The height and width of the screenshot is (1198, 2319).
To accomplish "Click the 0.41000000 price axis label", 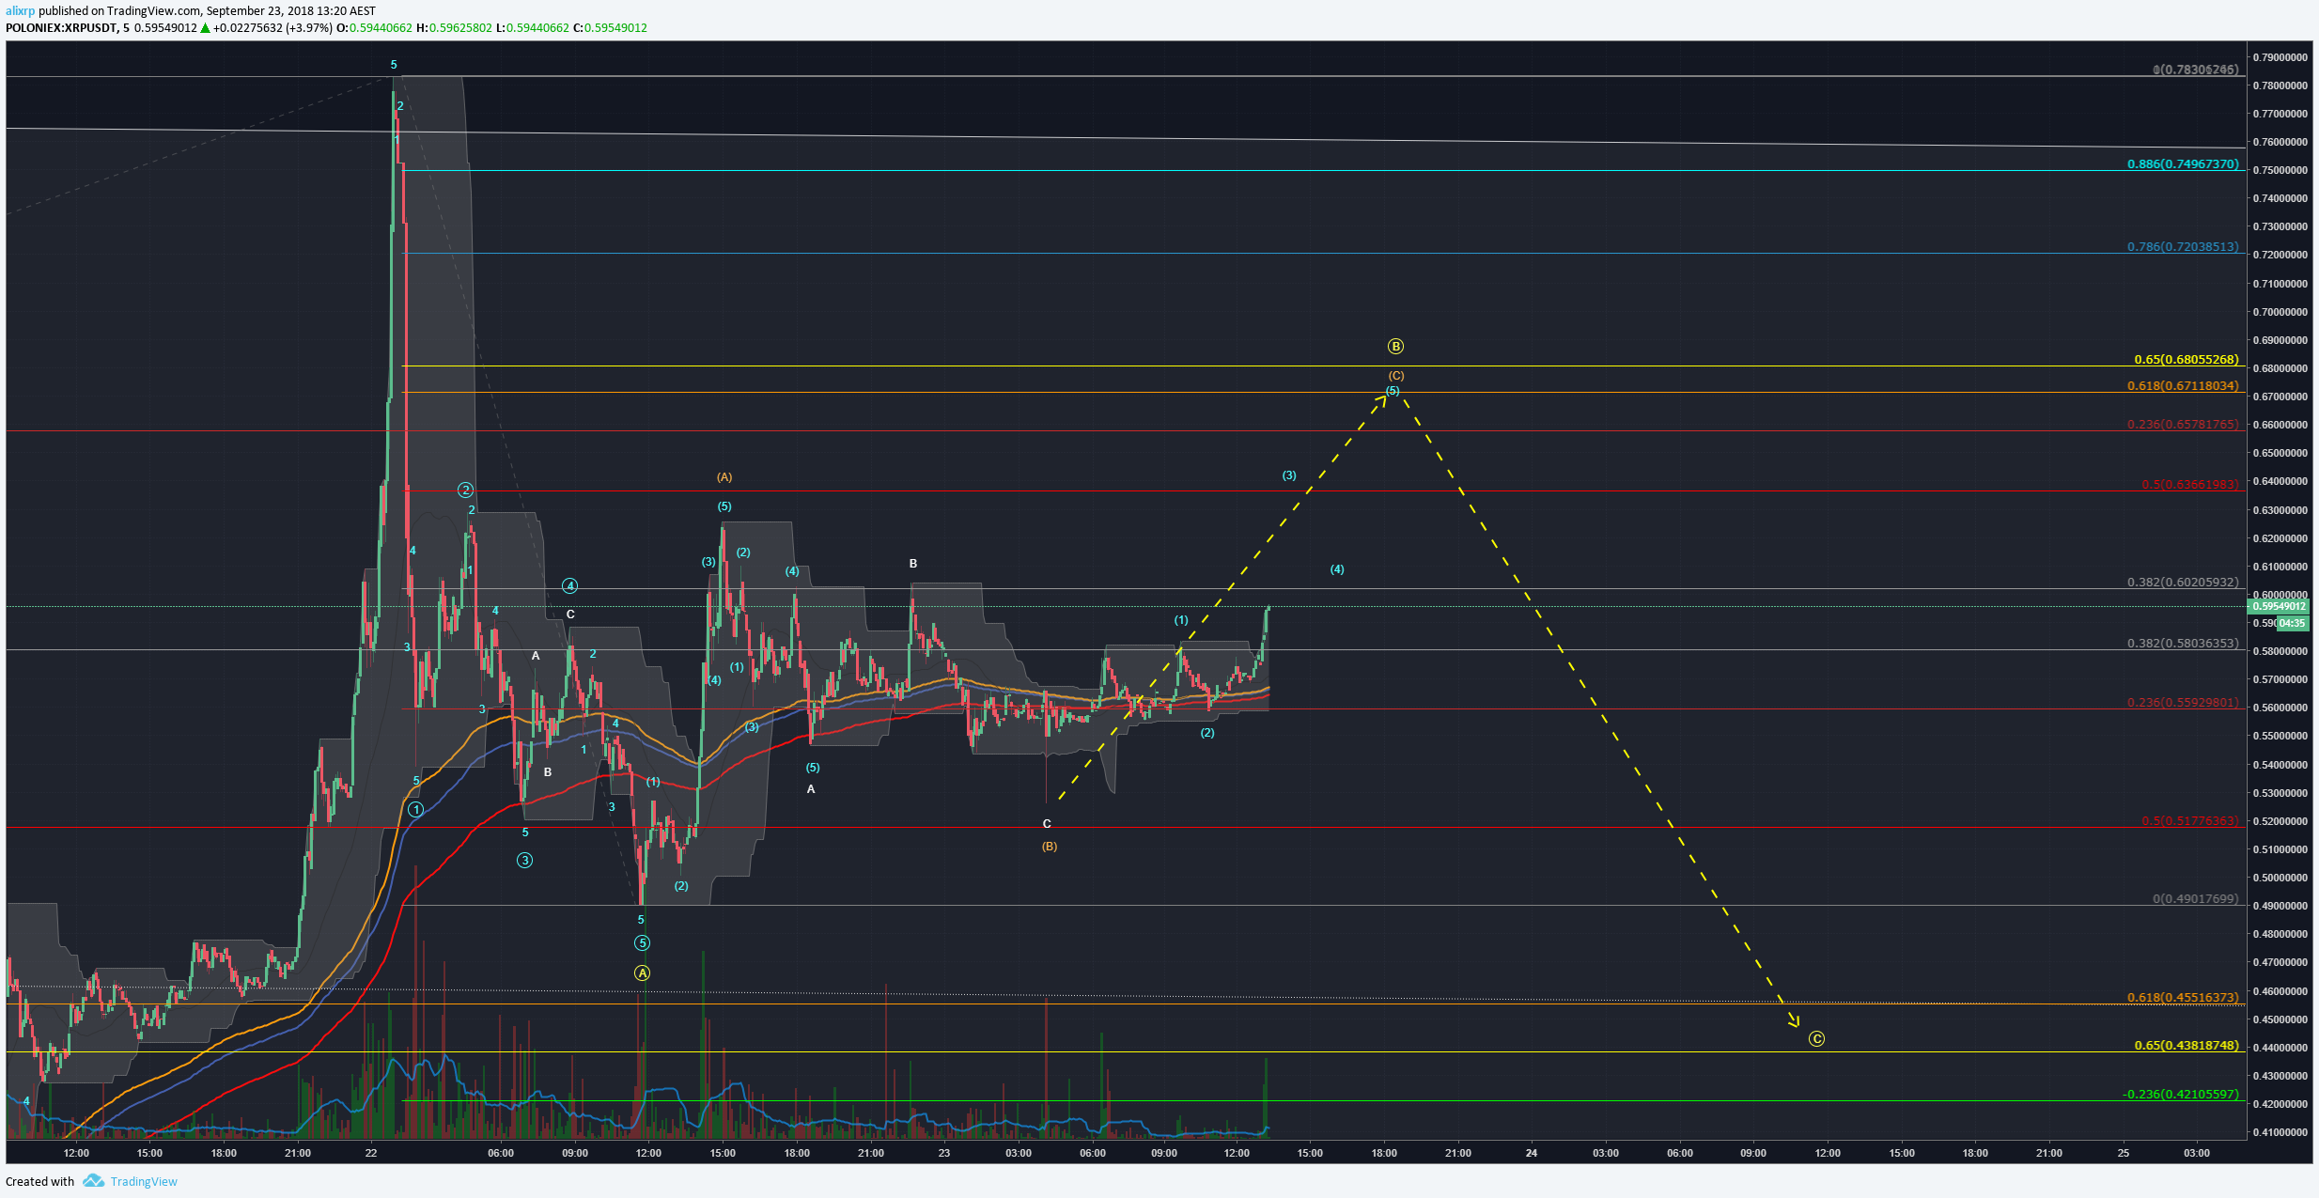I will pyautogui.click(x=2280, y=1132).
